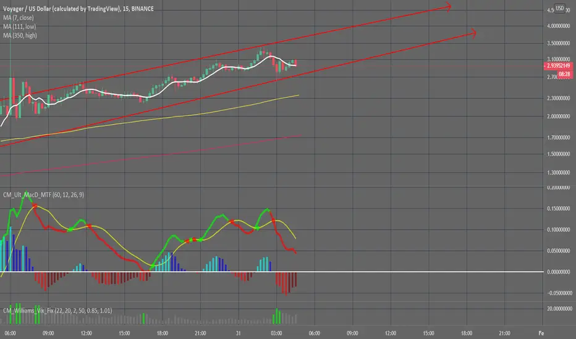
Task: Click the 20.00000000 Vix Fix axis label
Action: (x=559, y=309)
